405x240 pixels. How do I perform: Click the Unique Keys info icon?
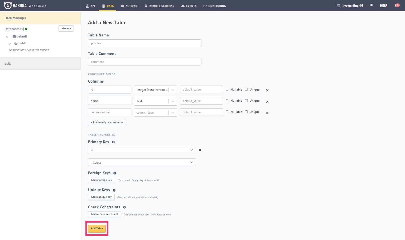[114, 190]
